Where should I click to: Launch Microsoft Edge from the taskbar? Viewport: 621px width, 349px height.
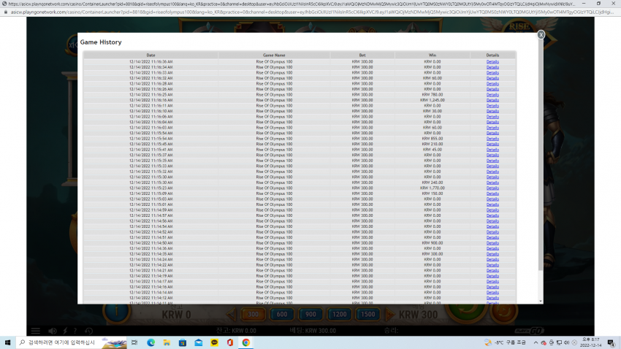click(x=151, y=342)
